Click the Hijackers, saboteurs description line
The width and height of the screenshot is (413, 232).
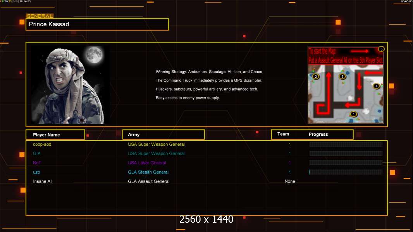[x=207, y=89]
